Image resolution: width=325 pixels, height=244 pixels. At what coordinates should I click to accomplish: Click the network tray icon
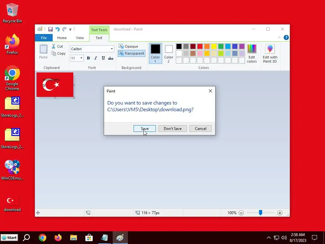pos(276,238)
